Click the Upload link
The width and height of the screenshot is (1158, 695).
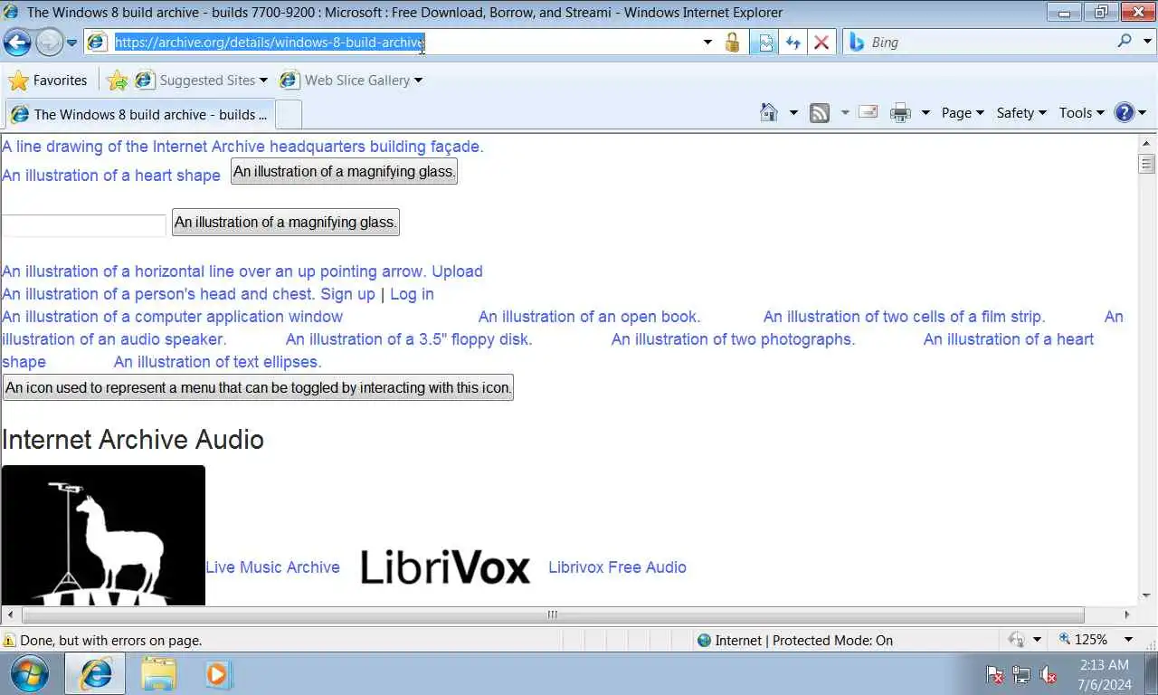[457, 271]
